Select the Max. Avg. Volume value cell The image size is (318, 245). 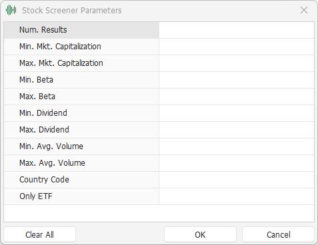click(x=237, y=163)
